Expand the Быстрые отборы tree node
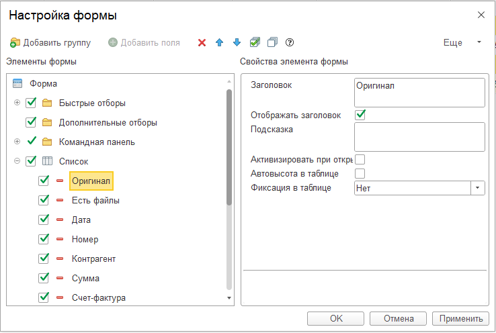The image size is (496, 333). pos(17,103)
